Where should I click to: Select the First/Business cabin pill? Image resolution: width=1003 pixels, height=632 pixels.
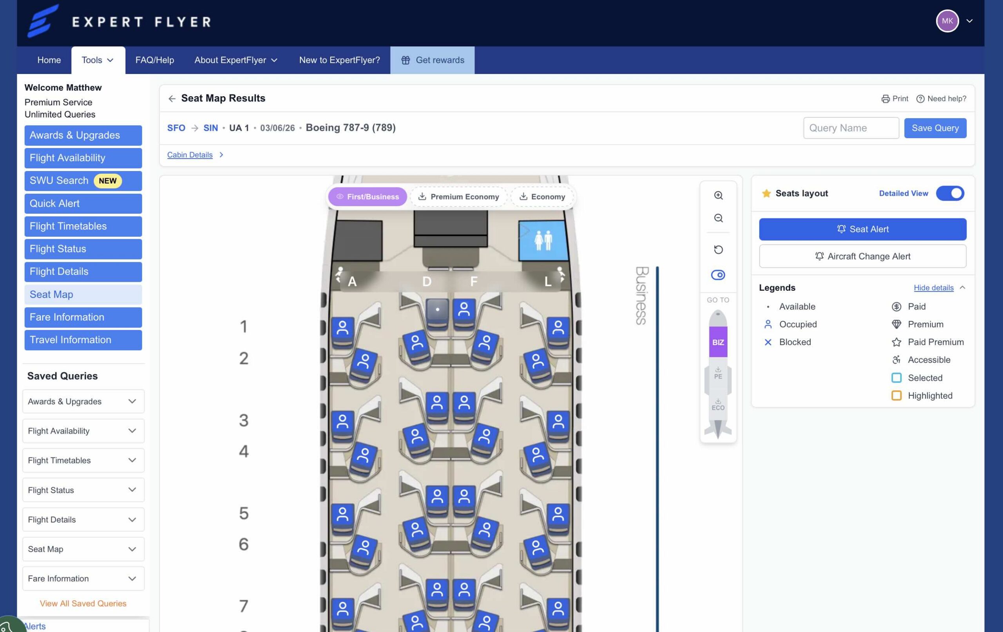pos(368,196)
